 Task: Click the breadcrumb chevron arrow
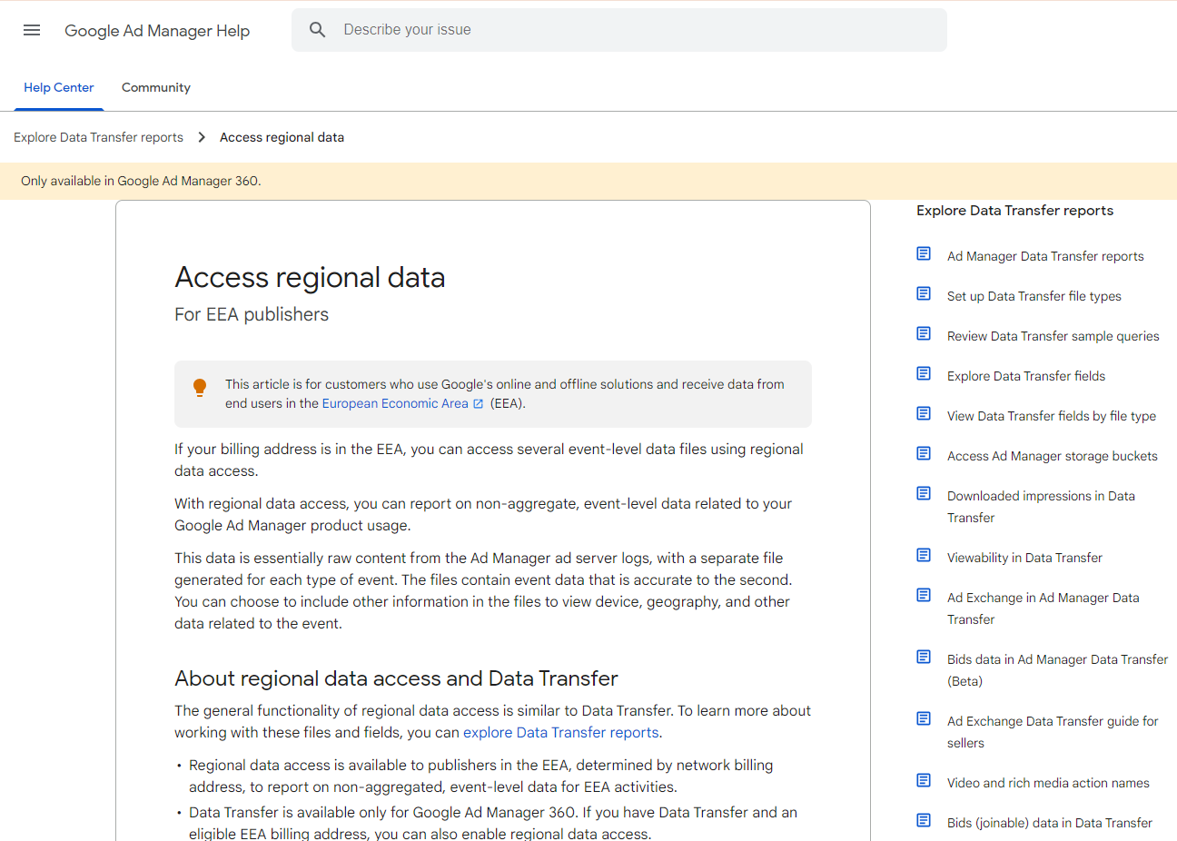point(202,137)
